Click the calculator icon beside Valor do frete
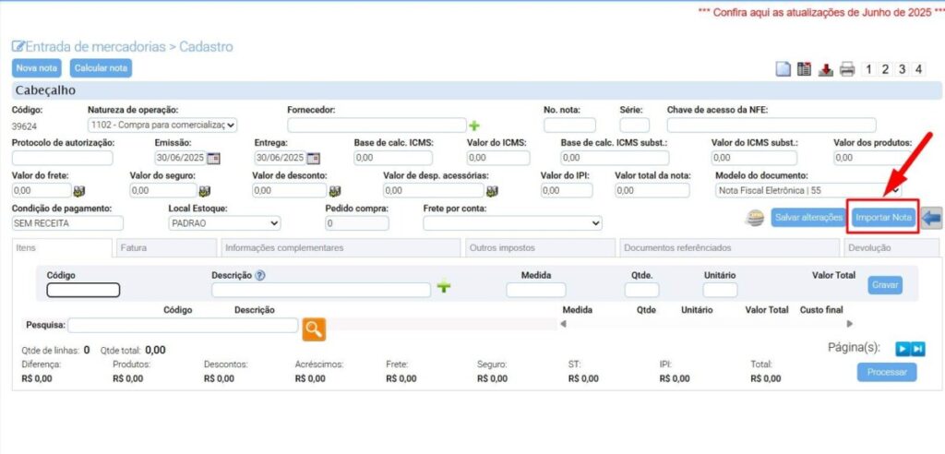 pyautogui.click(x=79, y=191)
